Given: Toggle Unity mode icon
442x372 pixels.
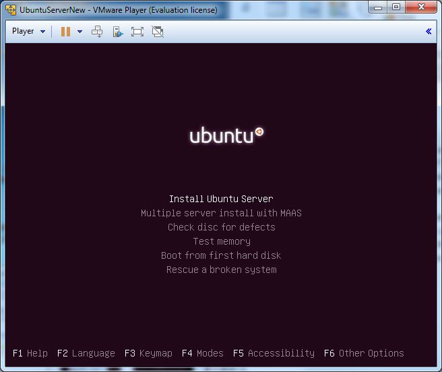Looking at the screenshot, I should pyautogui.click(x=158, y=31).
